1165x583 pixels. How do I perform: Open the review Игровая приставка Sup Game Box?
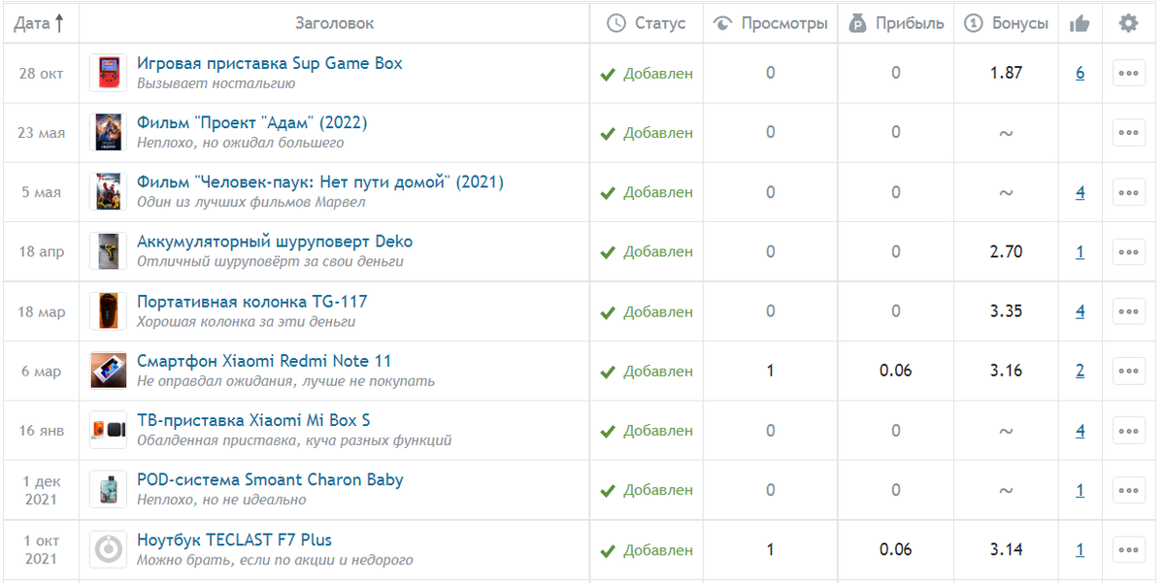point(269,63)
